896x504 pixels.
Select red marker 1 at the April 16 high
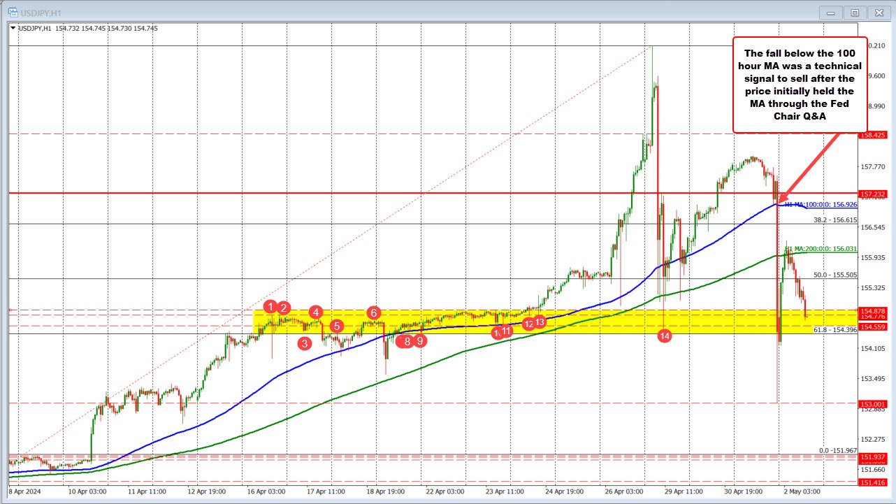coord(270,308)
